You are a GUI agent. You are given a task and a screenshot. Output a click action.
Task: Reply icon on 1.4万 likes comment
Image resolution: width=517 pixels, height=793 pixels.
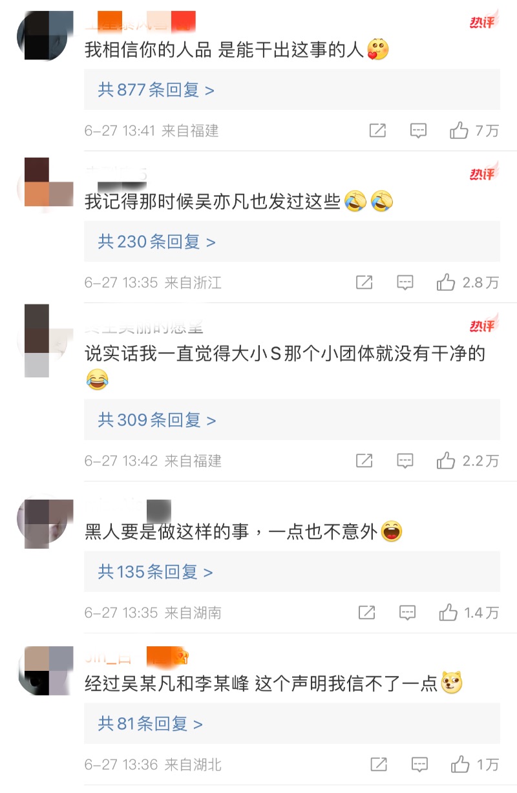pos(407,613)
